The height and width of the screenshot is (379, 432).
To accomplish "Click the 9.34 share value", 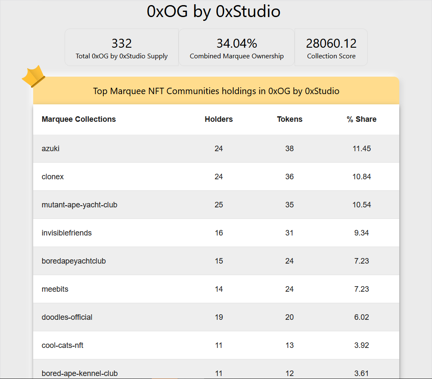I will pos(361,233).
